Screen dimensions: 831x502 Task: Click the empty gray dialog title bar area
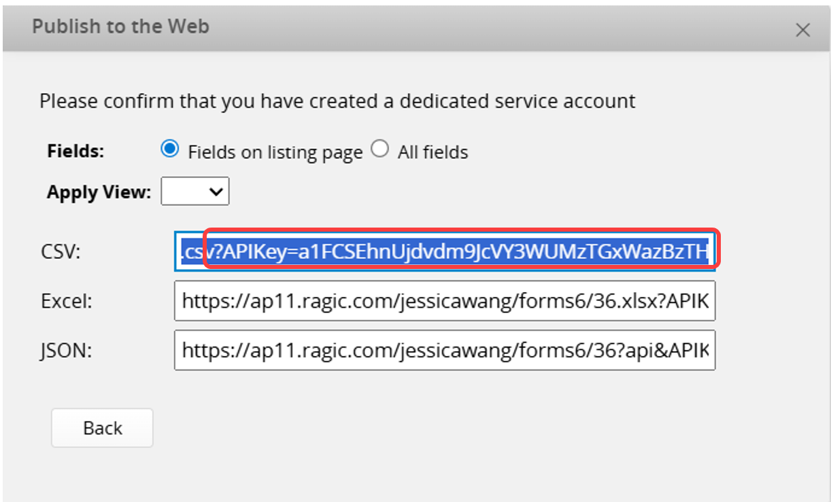476,29
